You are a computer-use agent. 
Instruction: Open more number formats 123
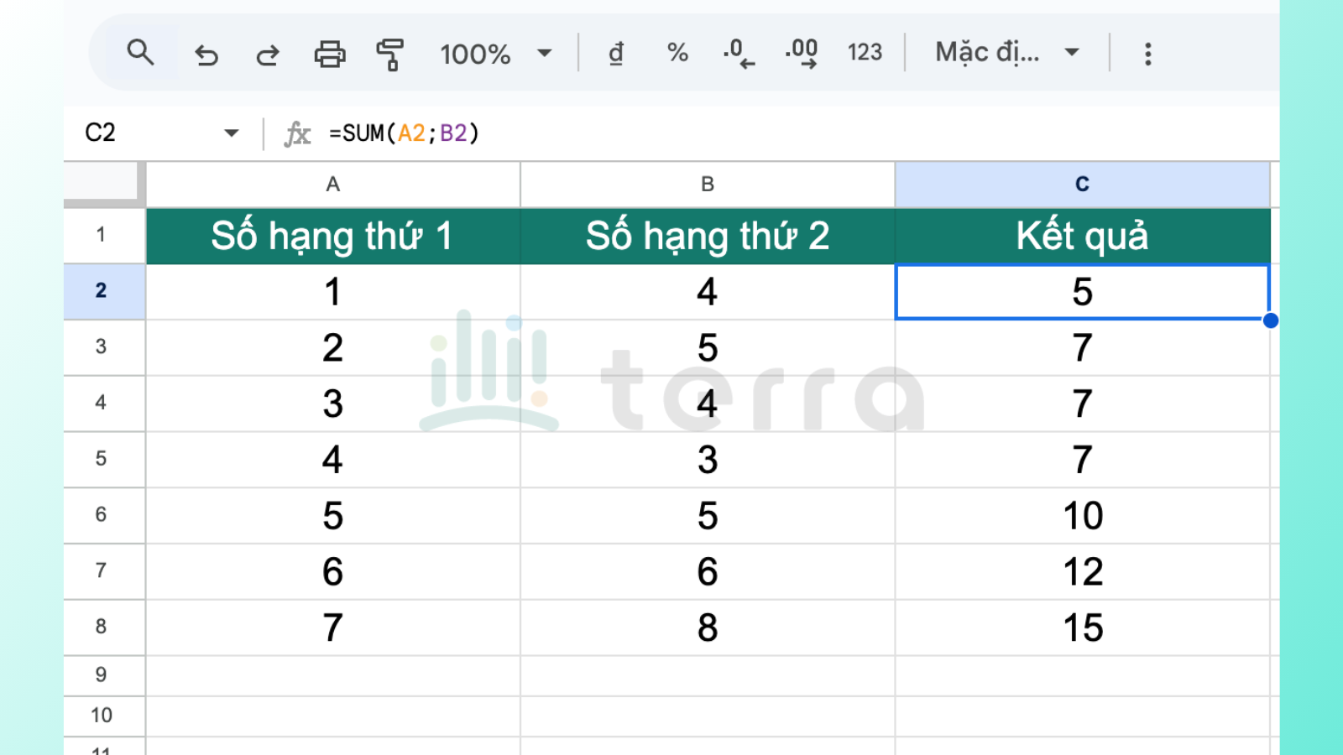point(865,53)
